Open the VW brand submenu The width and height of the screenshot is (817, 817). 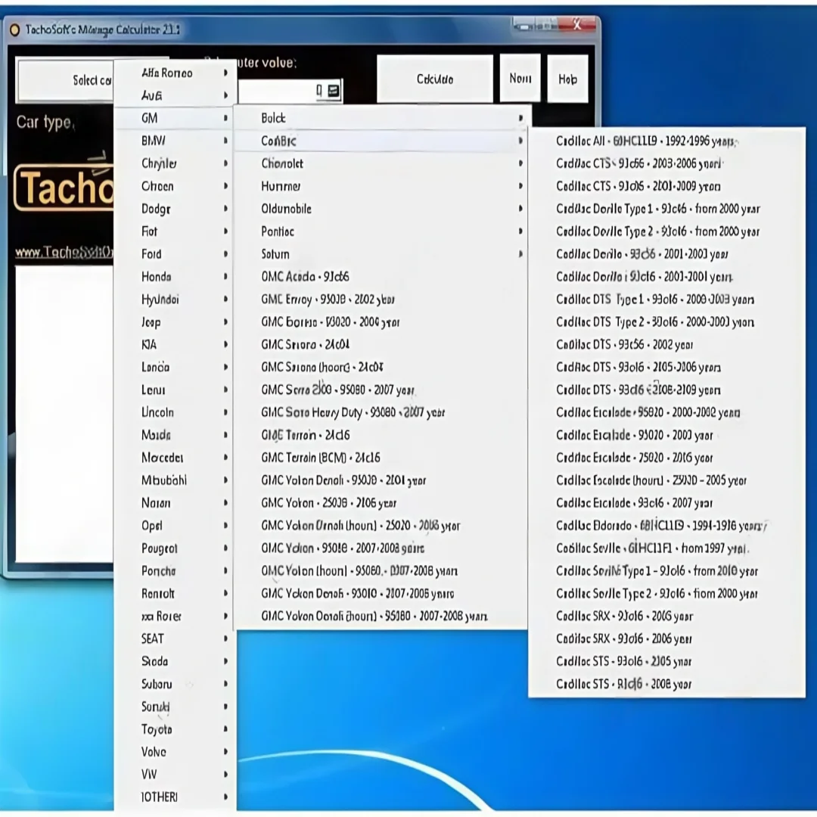[175, 775]
